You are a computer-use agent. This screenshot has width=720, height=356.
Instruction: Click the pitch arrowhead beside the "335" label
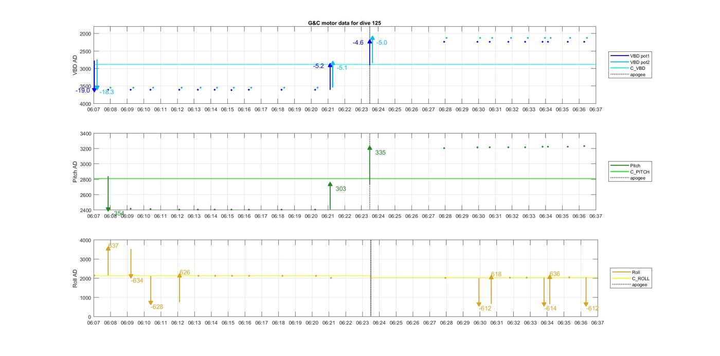click(x=370, y=148)
